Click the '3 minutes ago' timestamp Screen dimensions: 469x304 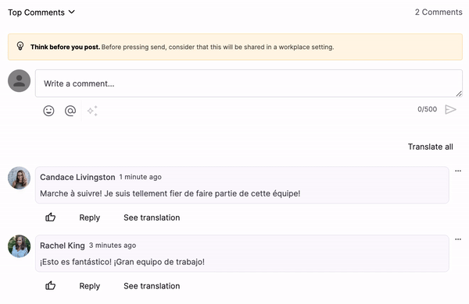click(x=113, y=246)
